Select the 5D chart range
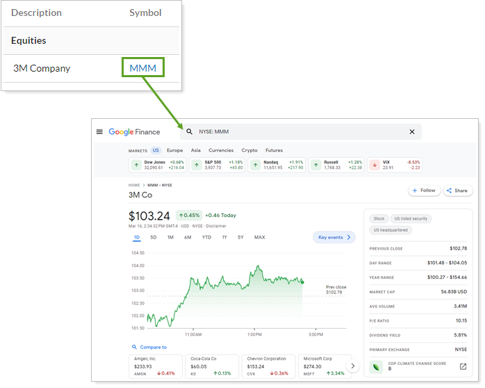 153,237
